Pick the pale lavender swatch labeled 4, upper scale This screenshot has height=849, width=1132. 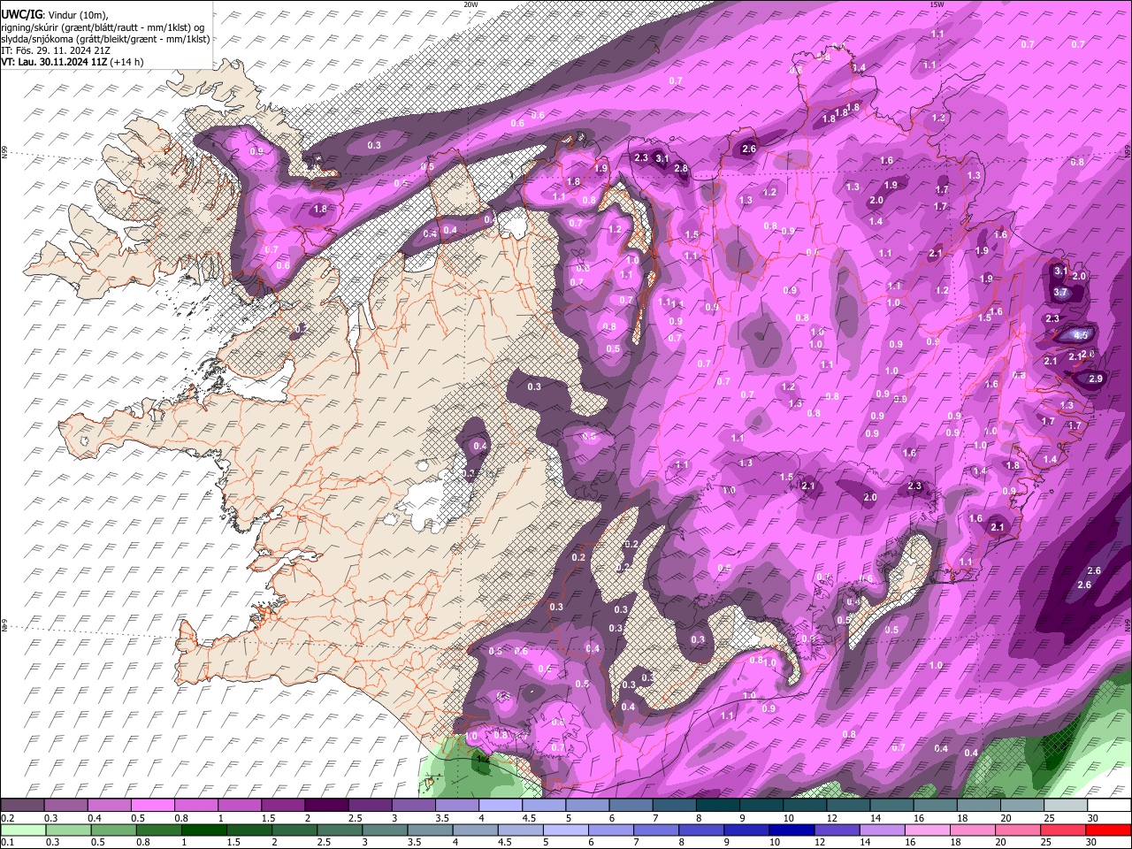pos(499,806)
